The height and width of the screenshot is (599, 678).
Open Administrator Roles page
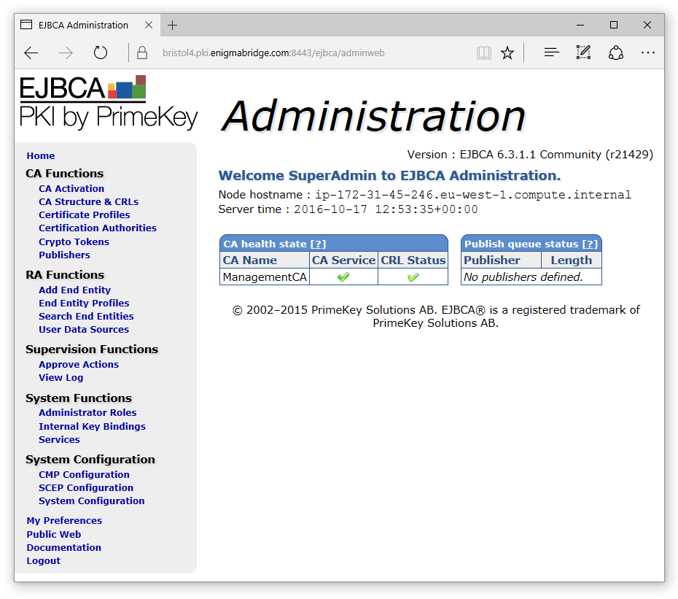click(x=87, y=412)
